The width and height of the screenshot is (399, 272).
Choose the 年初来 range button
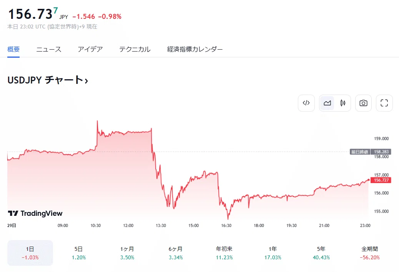pyautogui.click(x=224, y=253)
